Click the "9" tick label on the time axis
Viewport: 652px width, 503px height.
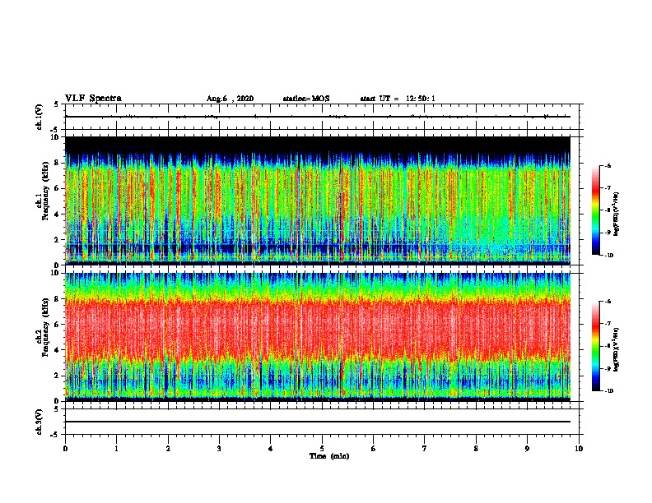(x=527, y=449)
